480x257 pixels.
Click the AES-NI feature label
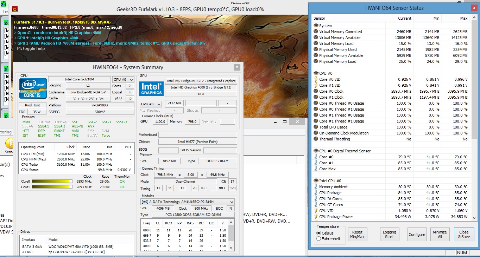77,126
